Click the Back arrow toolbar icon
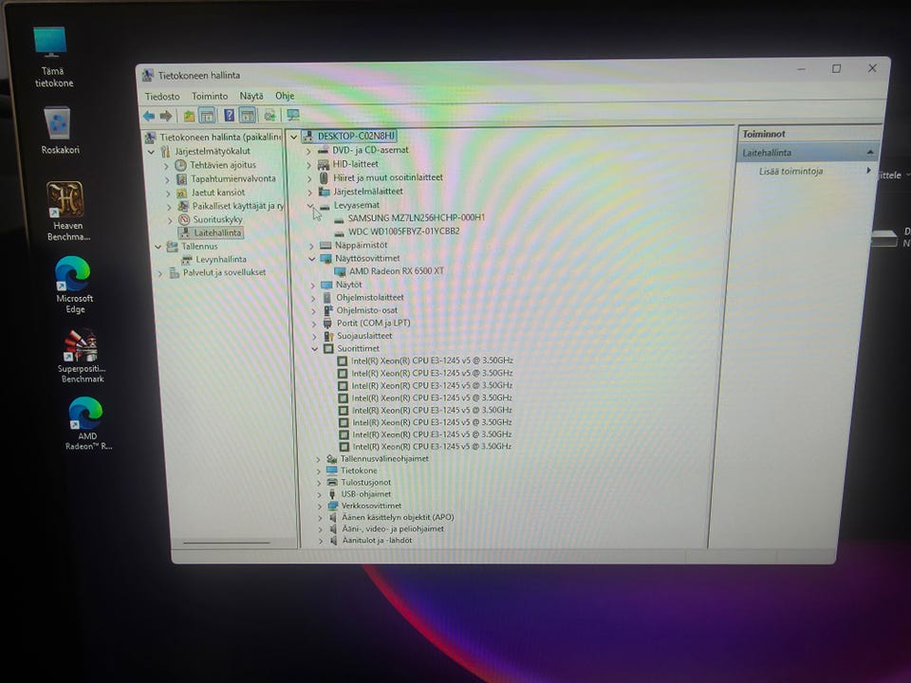This screenshot has height=683, width=911. pyautogui.click(x=149, y=116)
